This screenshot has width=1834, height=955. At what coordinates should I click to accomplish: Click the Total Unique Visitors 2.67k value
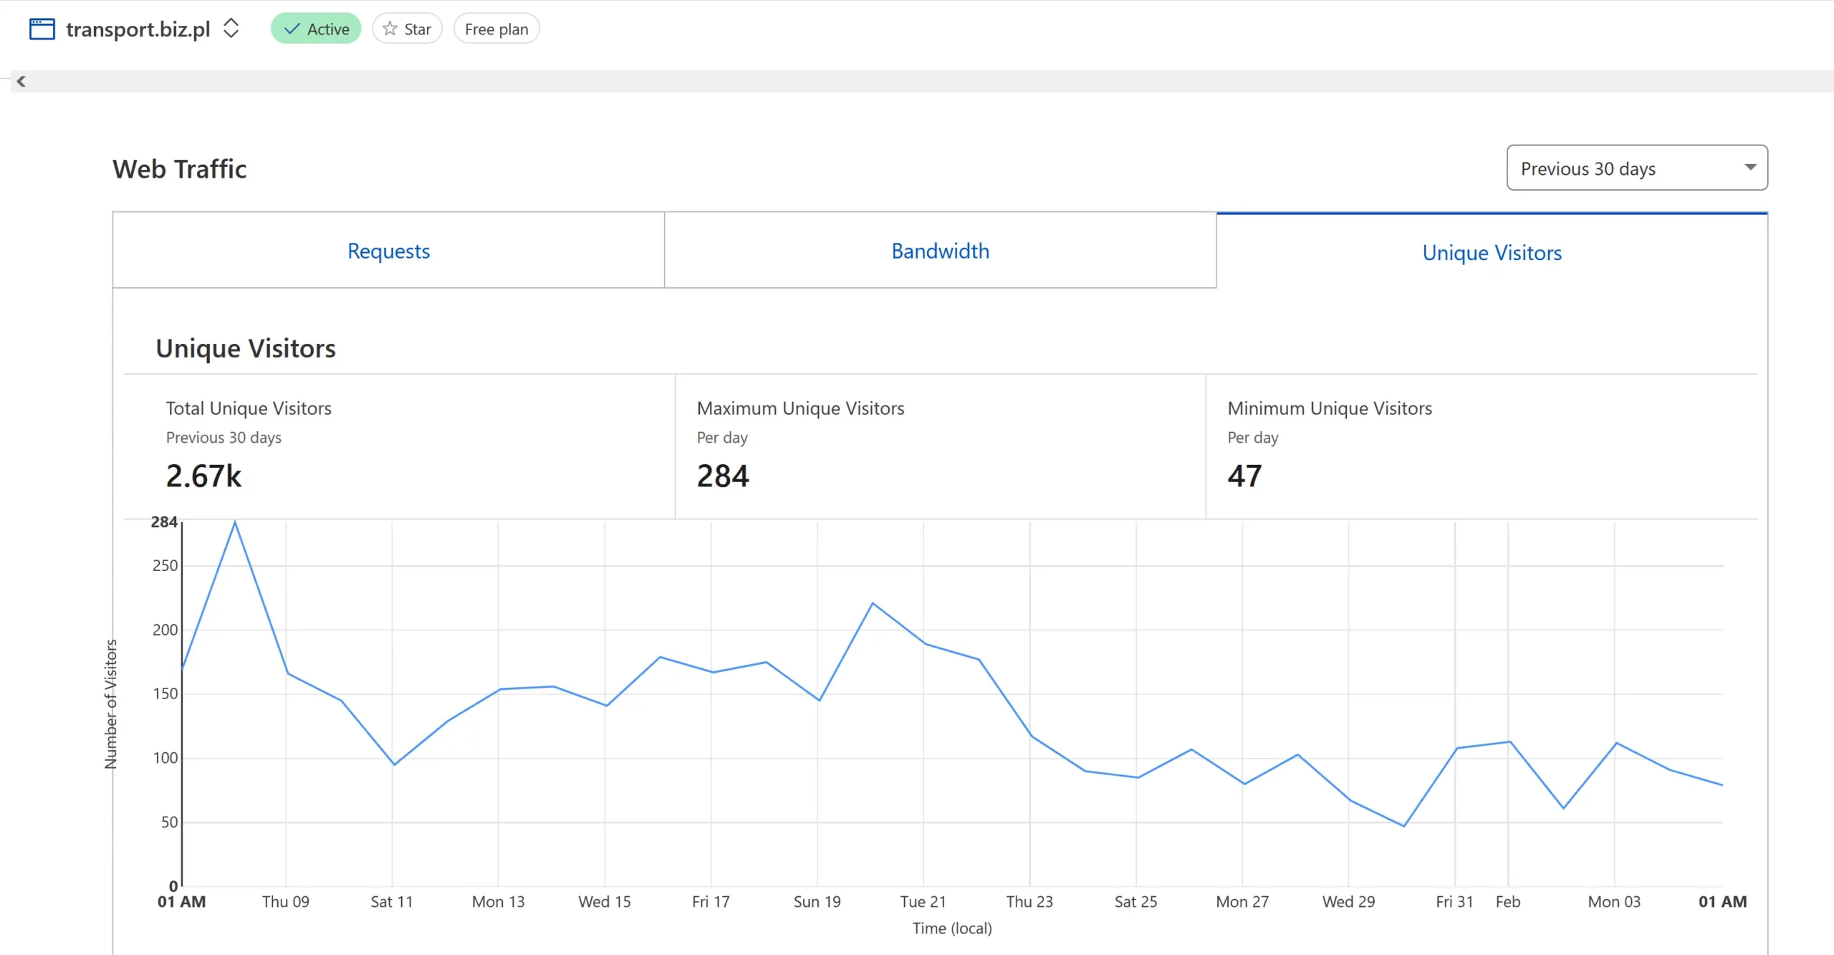click(203, 476)
